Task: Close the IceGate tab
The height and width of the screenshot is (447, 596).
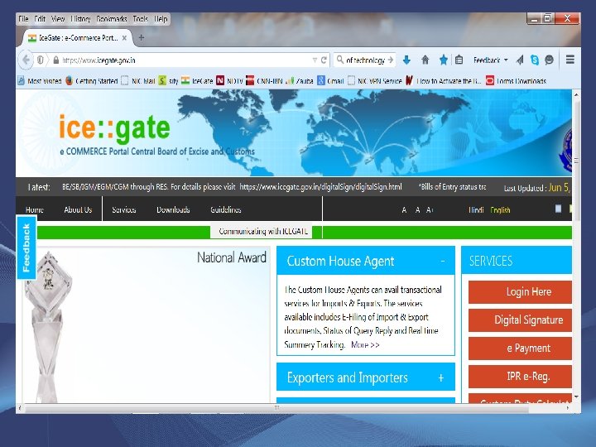Action: 124,38
